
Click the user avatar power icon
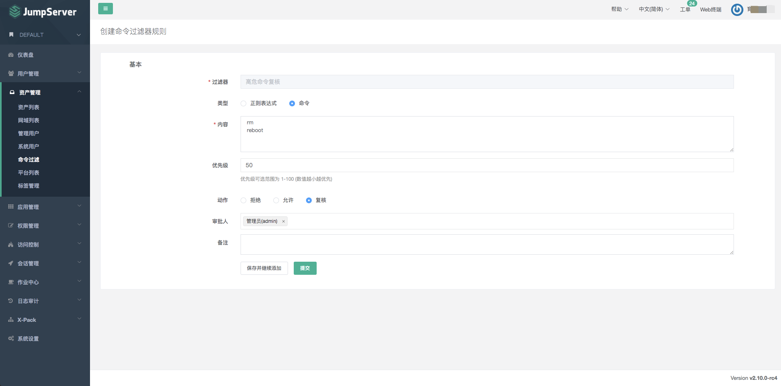tap(737, 9)
